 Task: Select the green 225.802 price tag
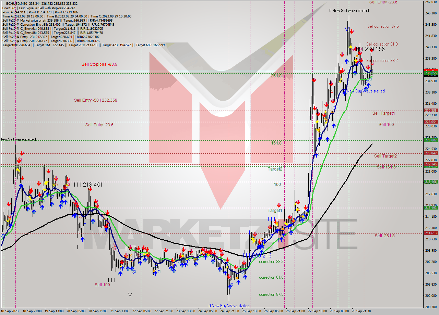click(431, 140)
